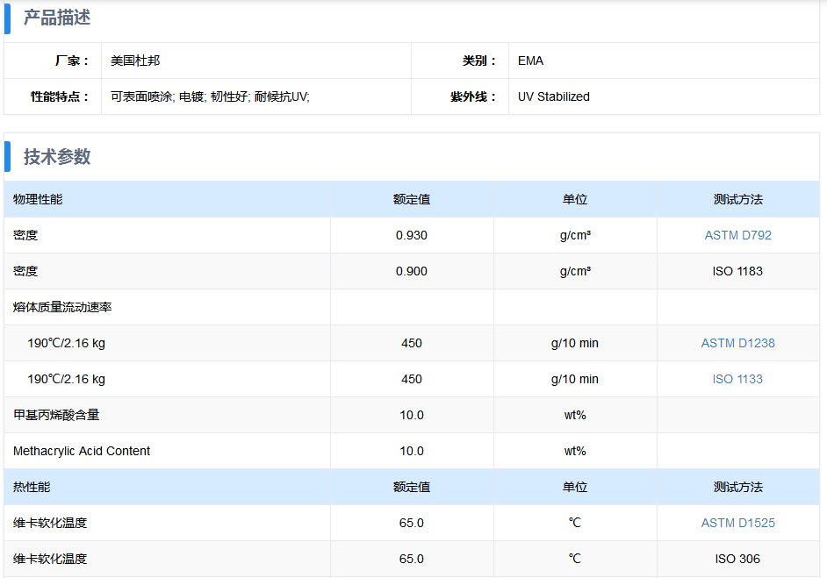Viewport: 827px width, 578px height.
Task: Click the ISO 1133 test method link
Action: [x=737, y=379]
